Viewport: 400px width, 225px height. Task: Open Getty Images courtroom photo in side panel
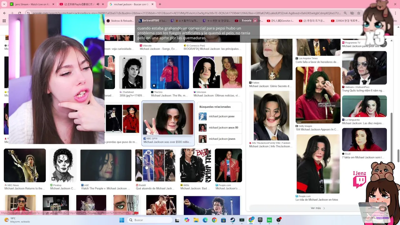(318, 95)
